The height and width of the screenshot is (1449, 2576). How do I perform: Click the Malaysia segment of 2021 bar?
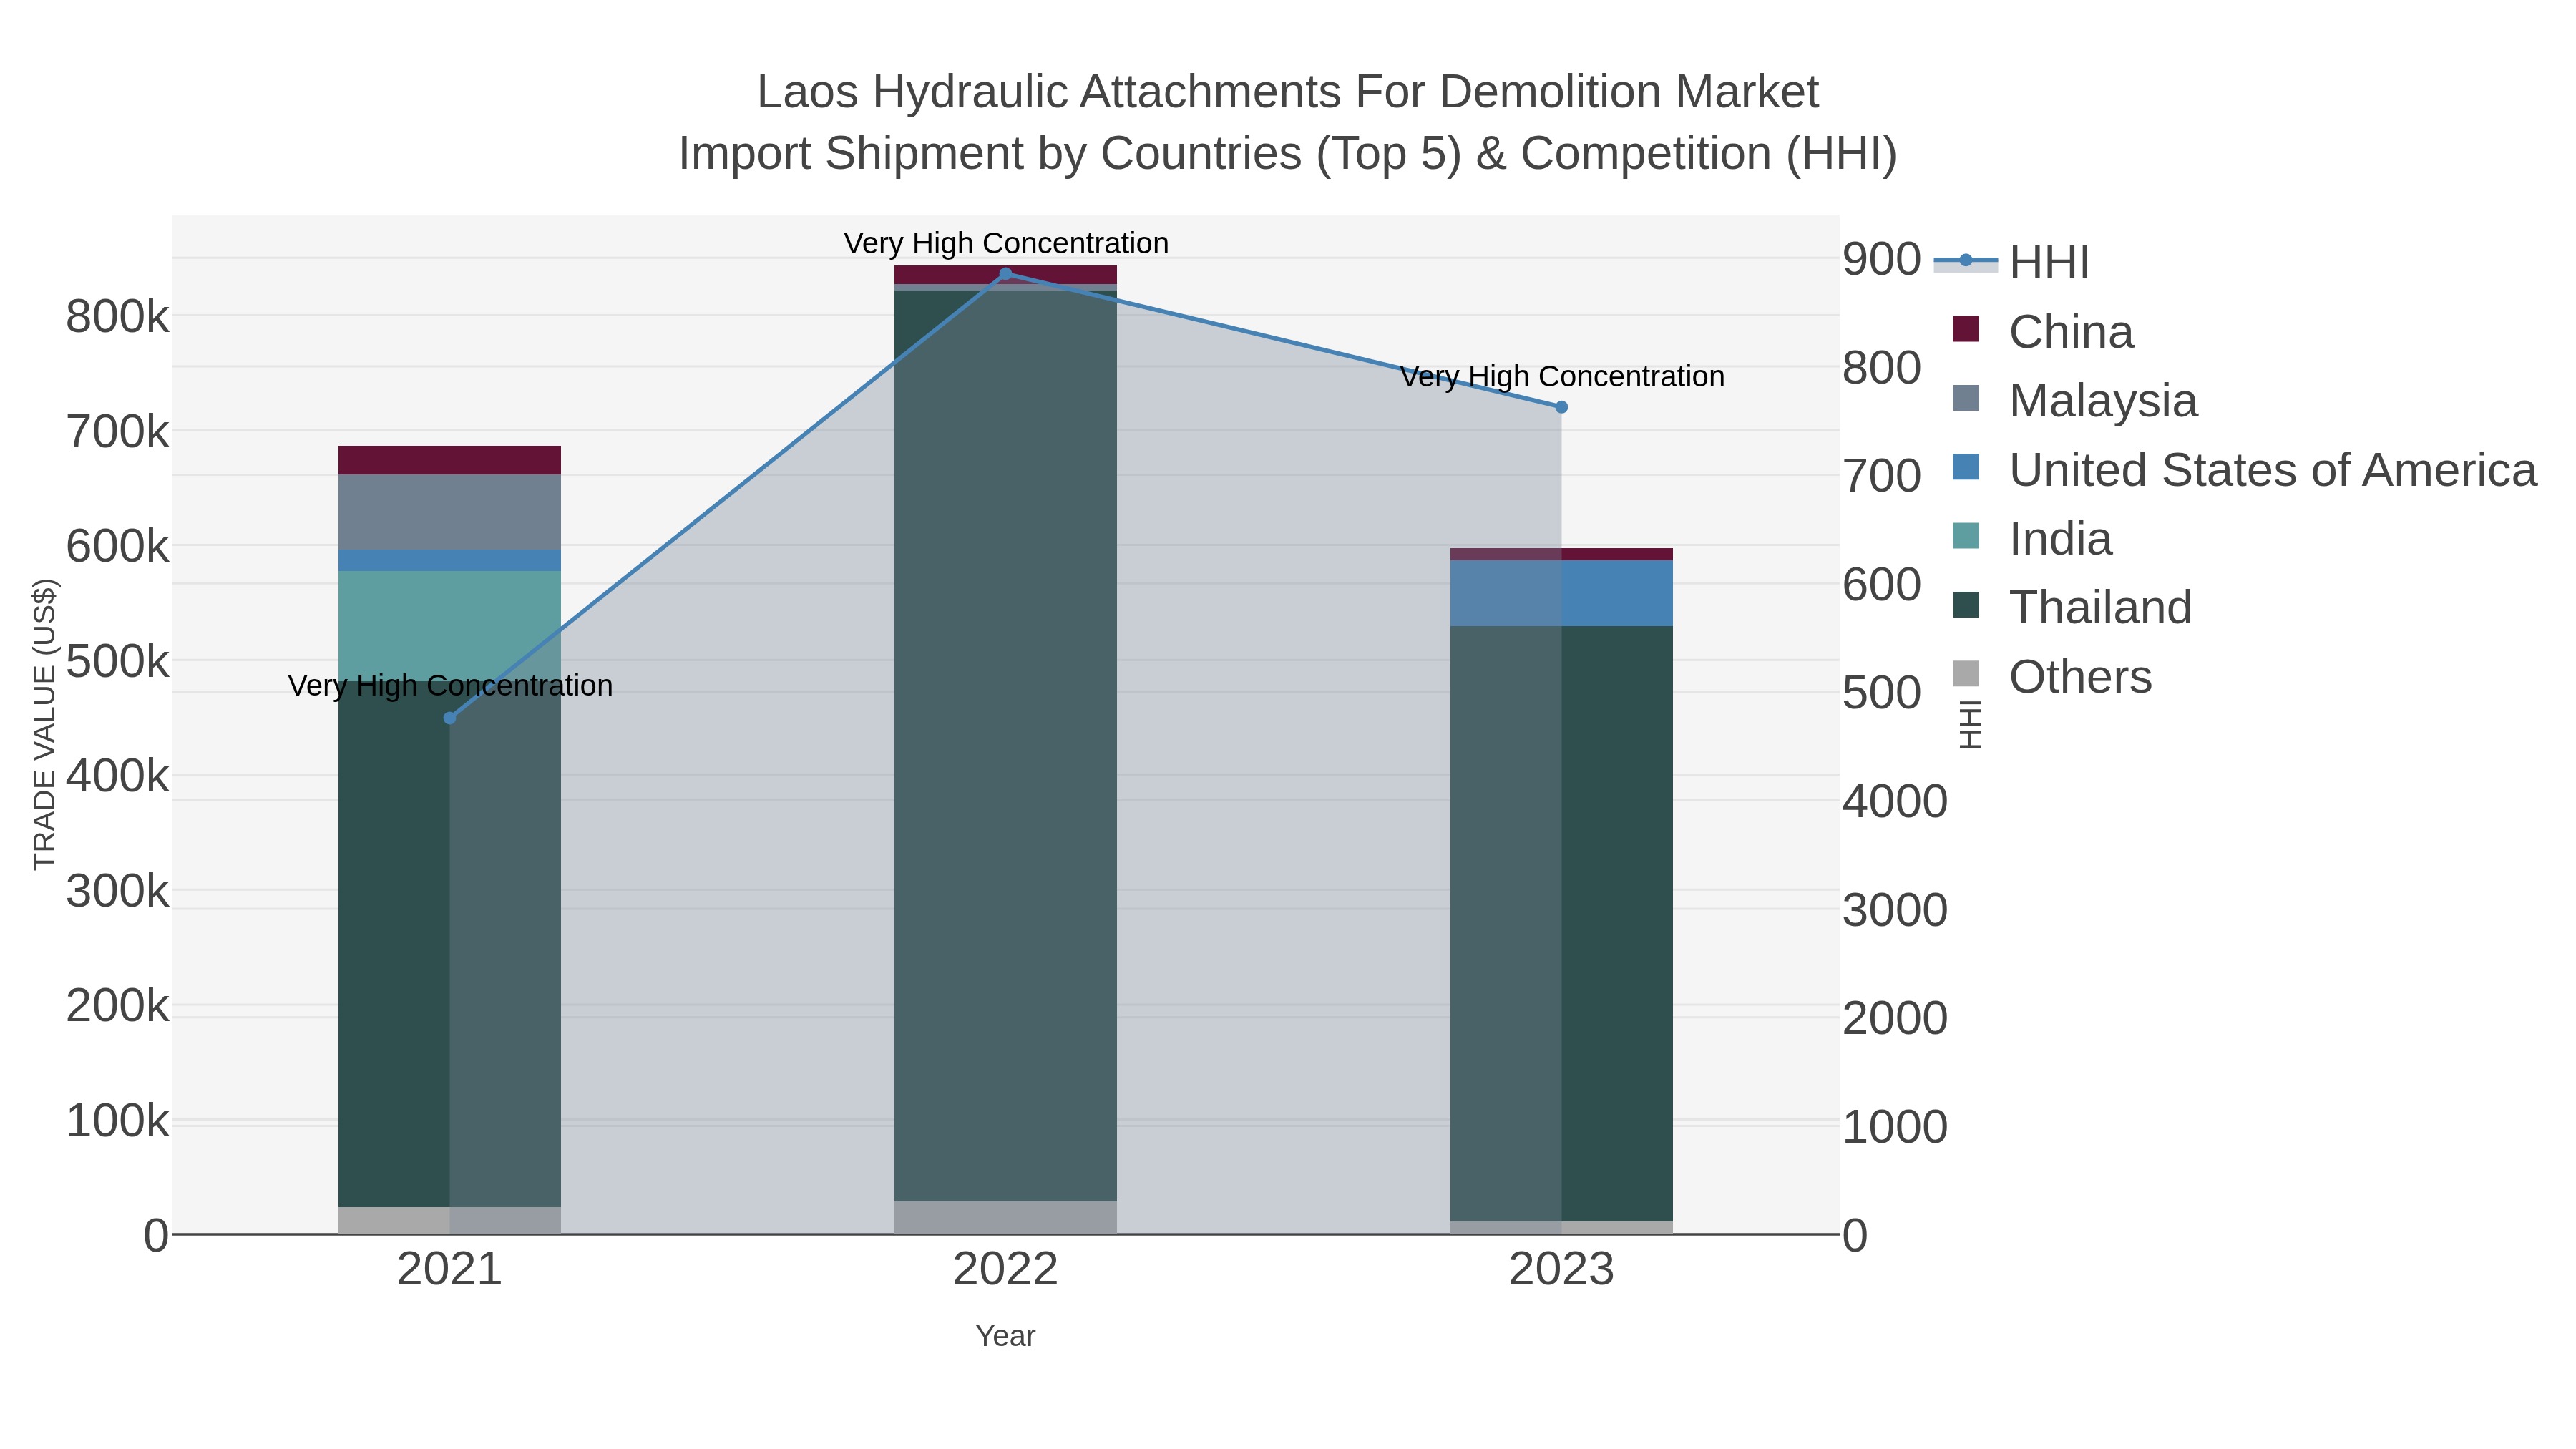[450, 512]
